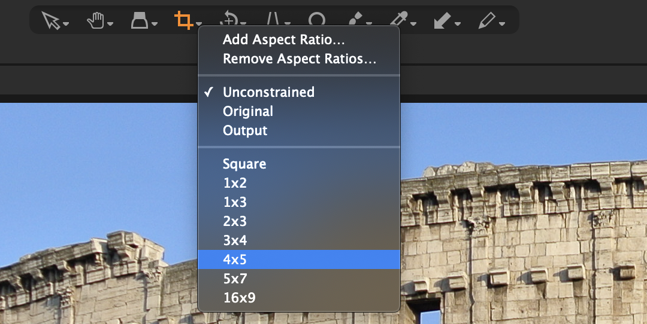647x324 pixels.
Task: Set crop ratio to Original
Action: pyautogui.click(x=248, y=111)
